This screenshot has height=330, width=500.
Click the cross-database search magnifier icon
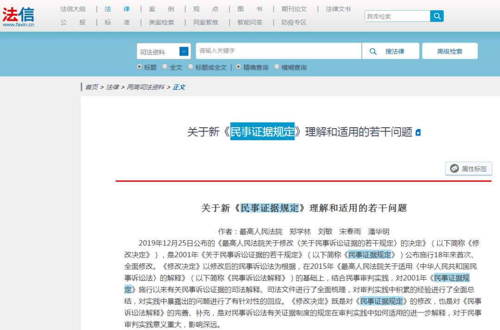(437, 16)
